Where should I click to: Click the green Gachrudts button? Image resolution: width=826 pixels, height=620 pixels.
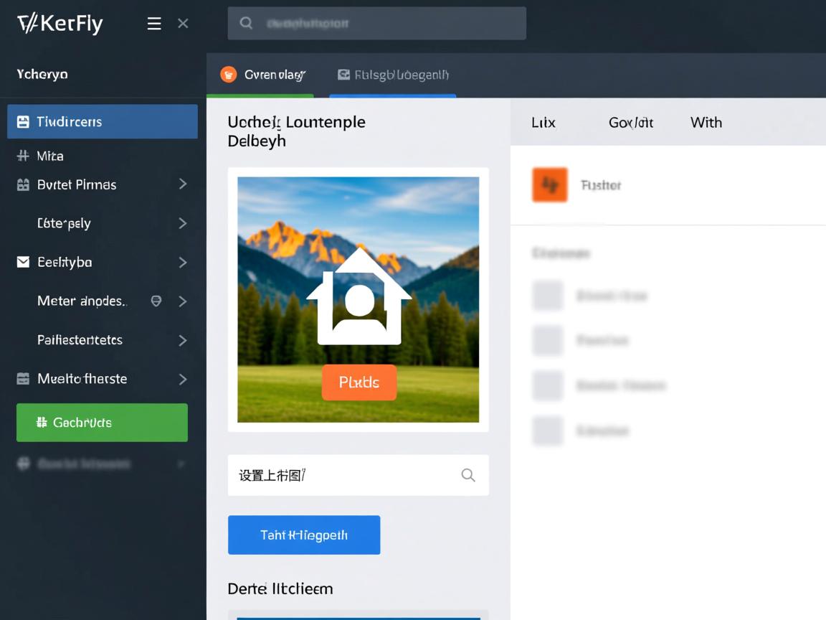[102, 423]
